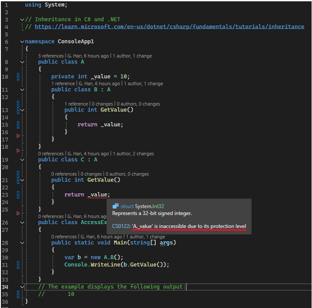
Task: Collapse GetValue method inside class B
Action: pyautogui.click(x=22, y=110)
